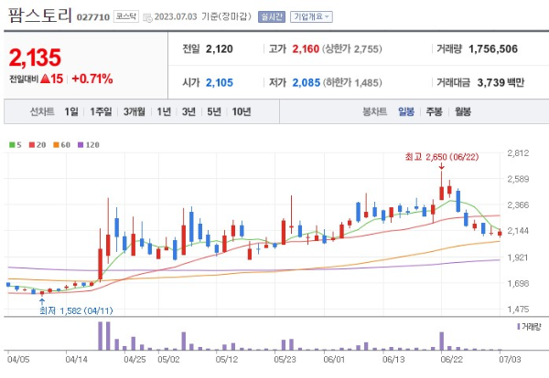Switch to the 주봉 weekly candle chart
The height and width of the screenshot is (378, 549).
(x=434, y=111)
